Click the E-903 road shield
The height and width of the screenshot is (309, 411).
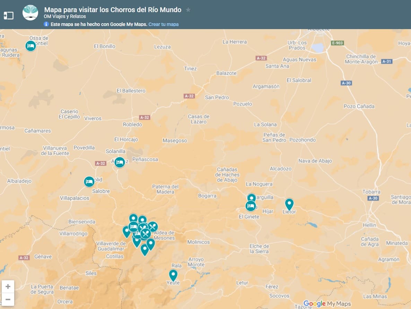(x=337, y=43)
